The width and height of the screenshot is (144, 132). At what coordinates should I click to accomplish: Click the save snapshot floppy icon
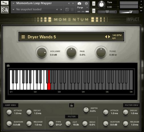click(x=67, y=9)
